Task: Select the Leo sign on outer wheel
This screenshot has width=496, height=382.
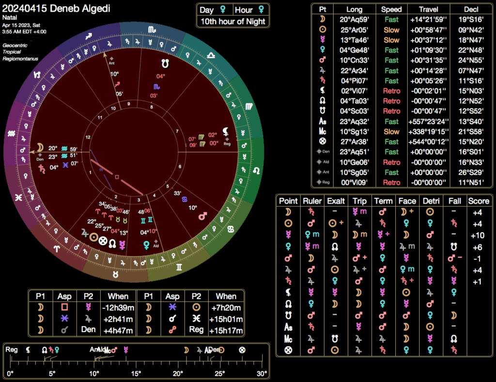Action: tap(256, 171)
